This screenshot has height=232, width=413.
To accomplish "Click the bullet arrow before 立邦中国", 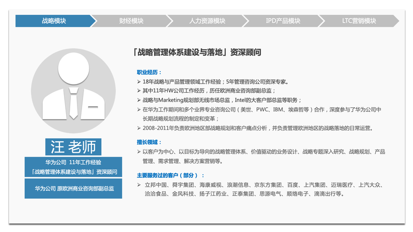I will (x=138, y=185).
